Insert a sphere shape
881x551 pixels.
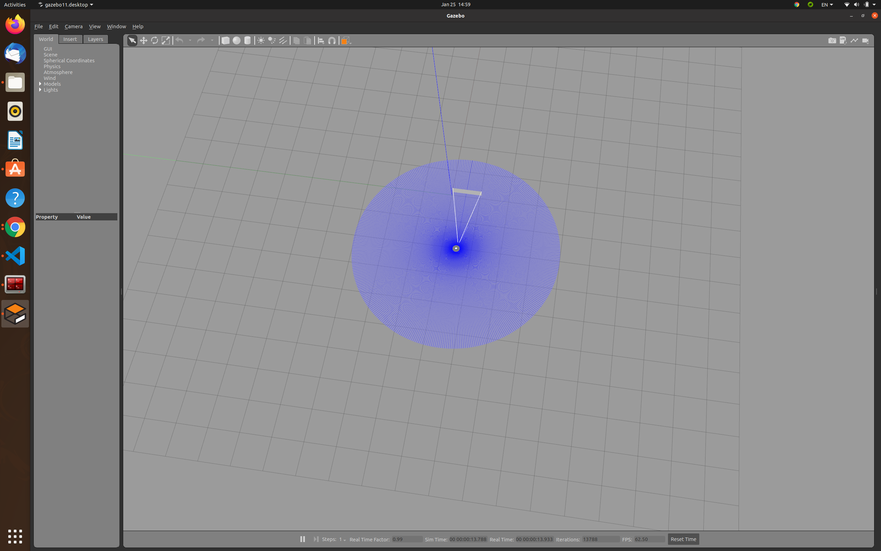click(236, 40)
